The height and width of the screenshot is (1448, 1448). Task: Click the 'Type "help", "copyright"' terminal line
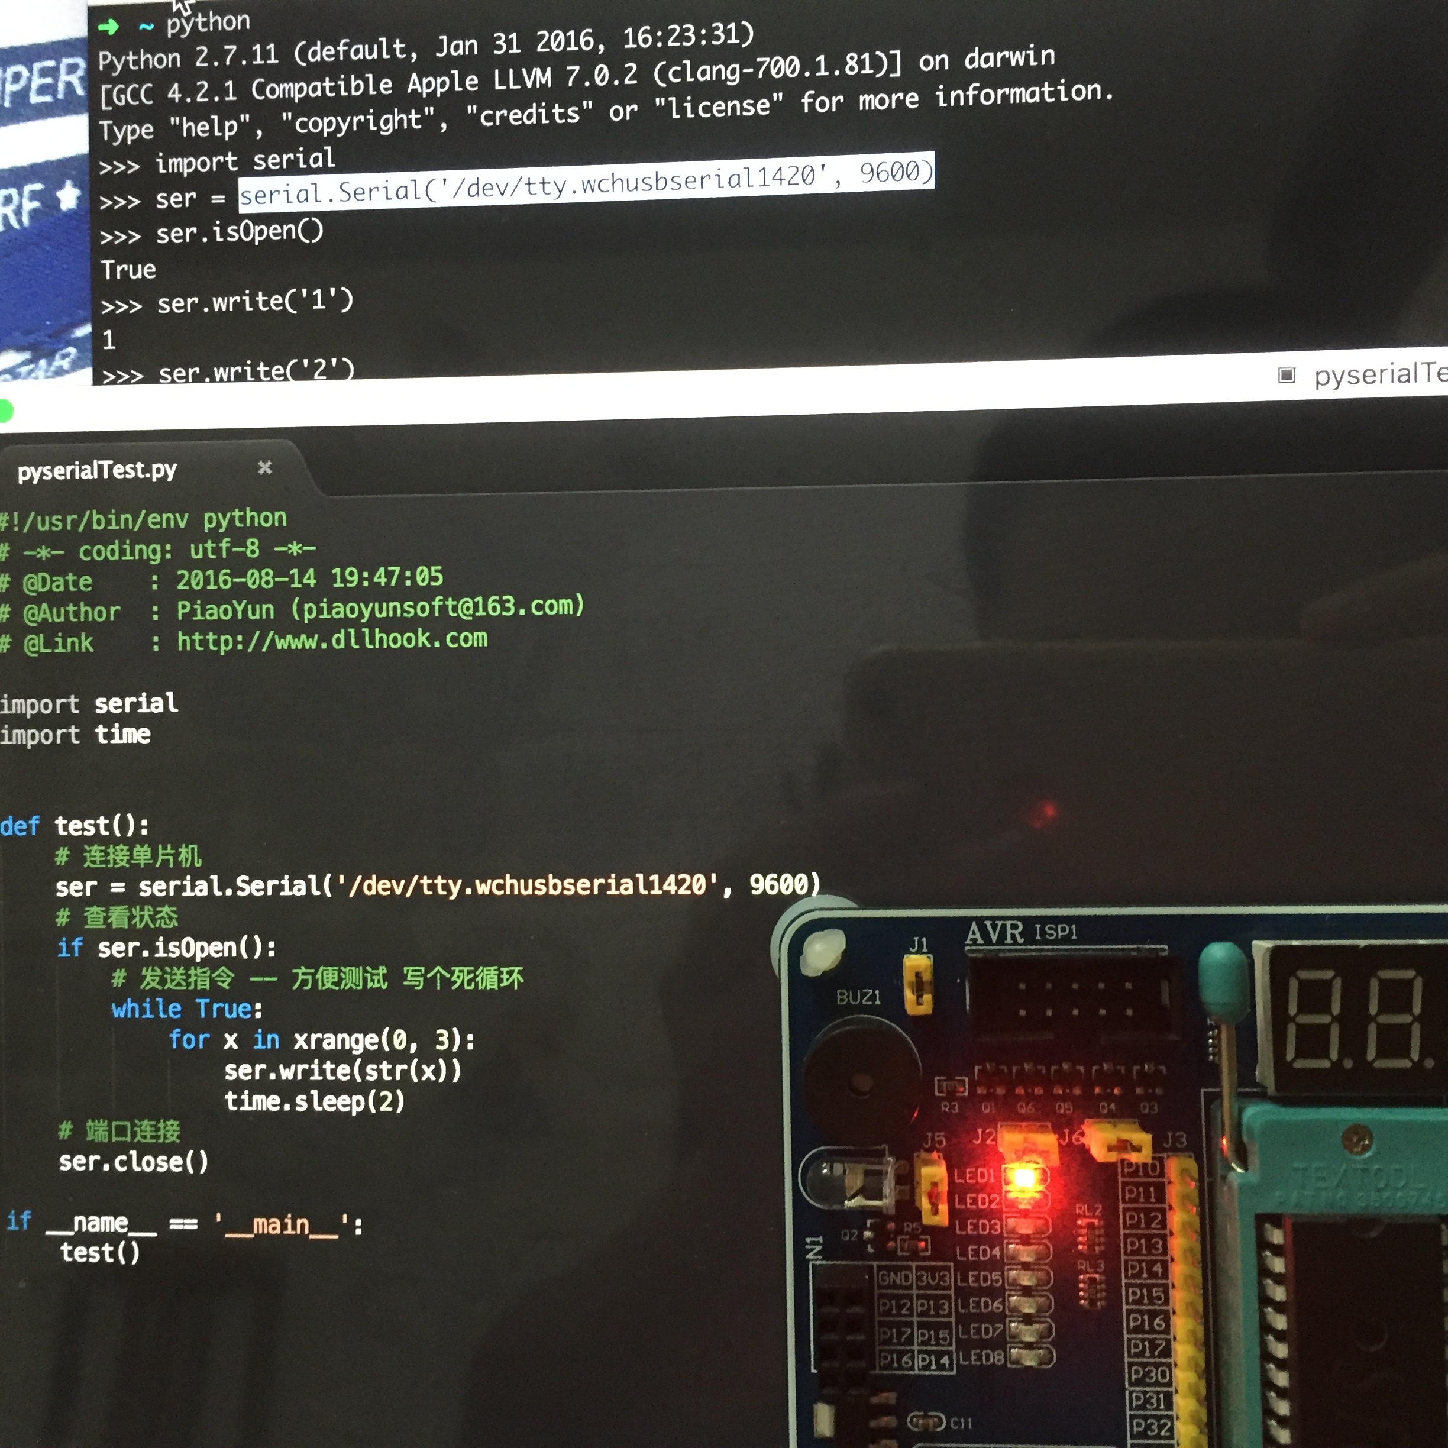point(607,112)
